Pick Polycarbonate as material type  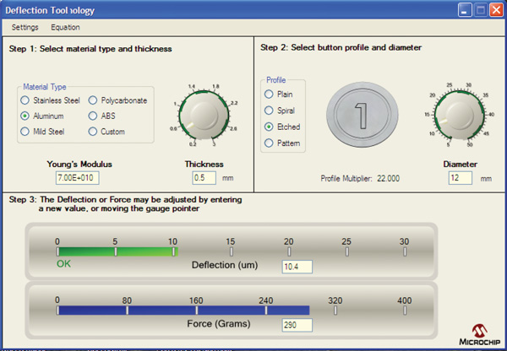[93, 100]
